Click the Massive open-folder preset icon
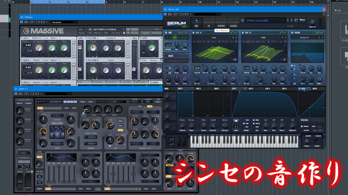Viewport: 348px width, 195px height. [x=90, y=29]
